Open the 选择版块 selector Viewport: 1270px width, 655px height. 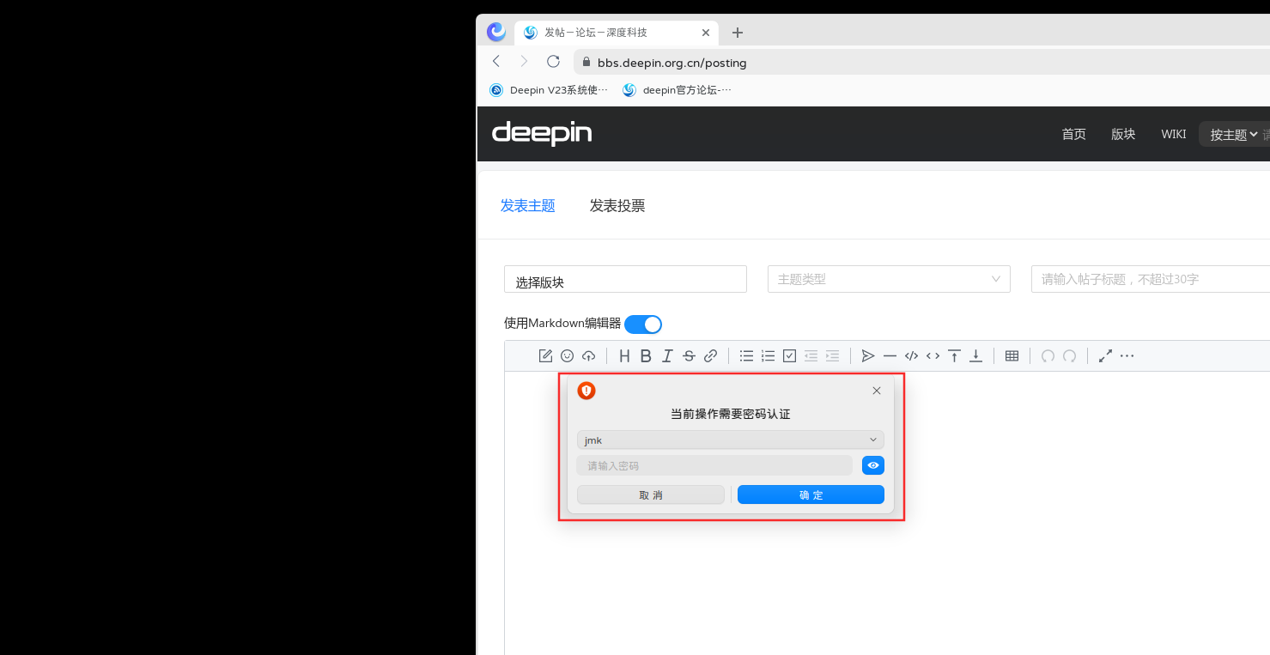[x=625, y=279]
